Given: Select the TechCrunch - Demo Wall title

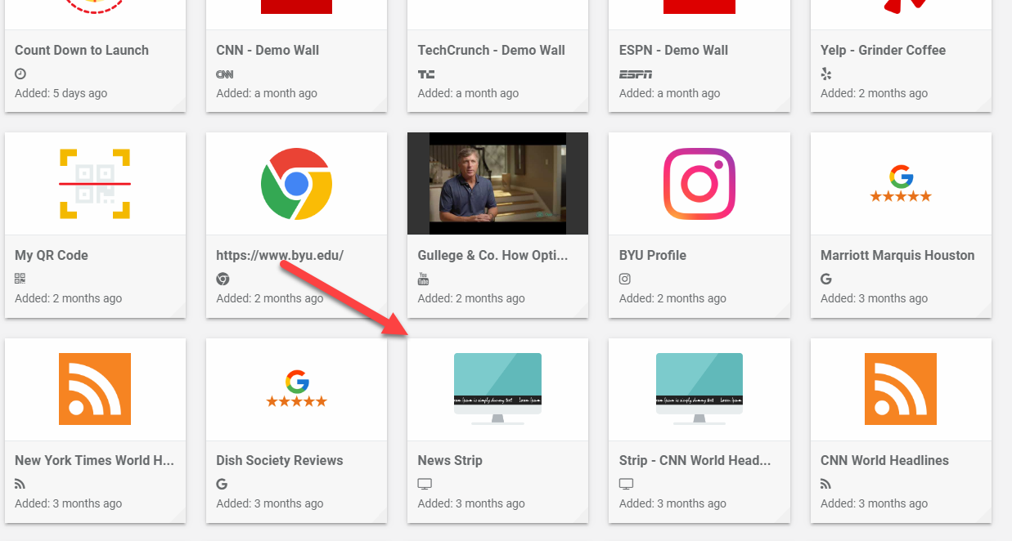Looking at the screenshot, I should click(491, 50).
